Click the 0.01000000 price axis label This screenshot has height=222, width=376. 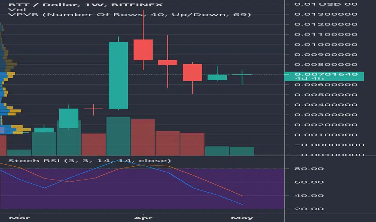tap(326, 44)
